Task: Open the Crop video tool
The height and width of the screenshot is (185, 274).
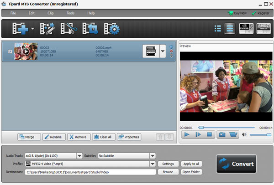Action: [x=90, y=28]
